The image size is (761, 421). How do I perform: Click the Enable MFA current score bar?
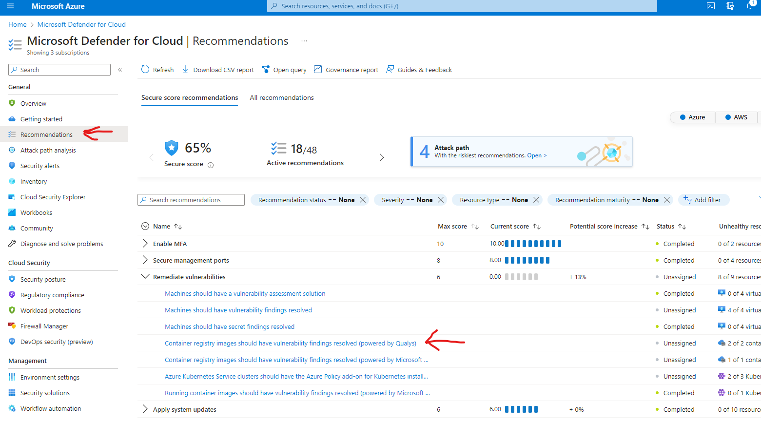[533, 244]
